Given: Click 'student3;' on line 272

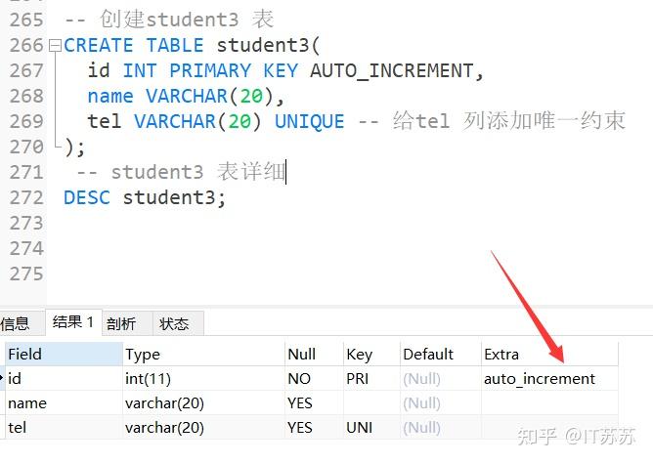Looking at the screenshot, I should [x=174, y=197].
